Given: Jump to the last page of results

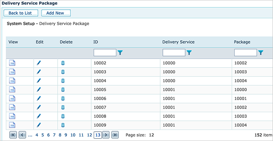Looking at the screenshot, I should click(115, 135).
